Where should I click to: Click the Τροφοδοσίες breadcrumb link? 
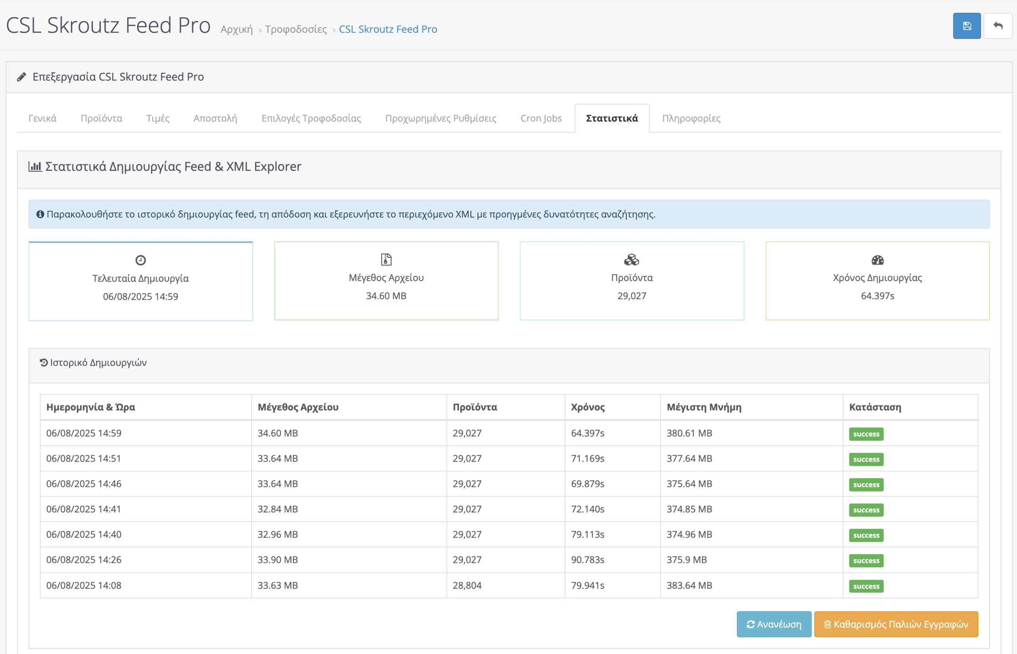(x=296, y=29)
